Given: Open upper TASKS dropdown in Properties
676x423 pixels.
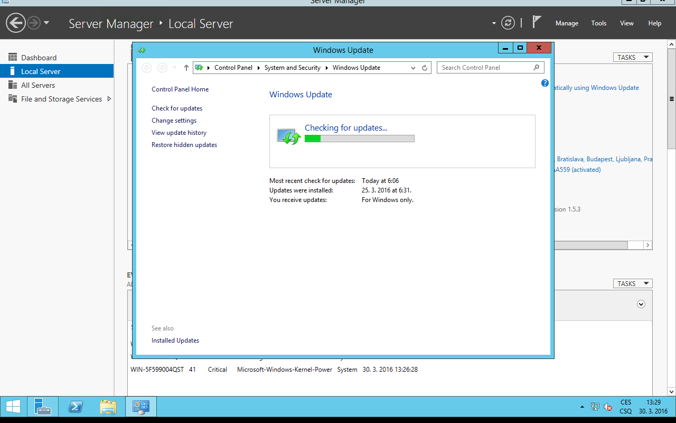Looking at the screenshot, I should (633, 57).
